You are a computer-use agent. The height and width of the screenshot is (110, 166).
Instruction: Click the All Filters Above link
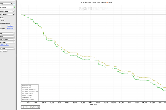pyautogui.click(x=5, y=45)
